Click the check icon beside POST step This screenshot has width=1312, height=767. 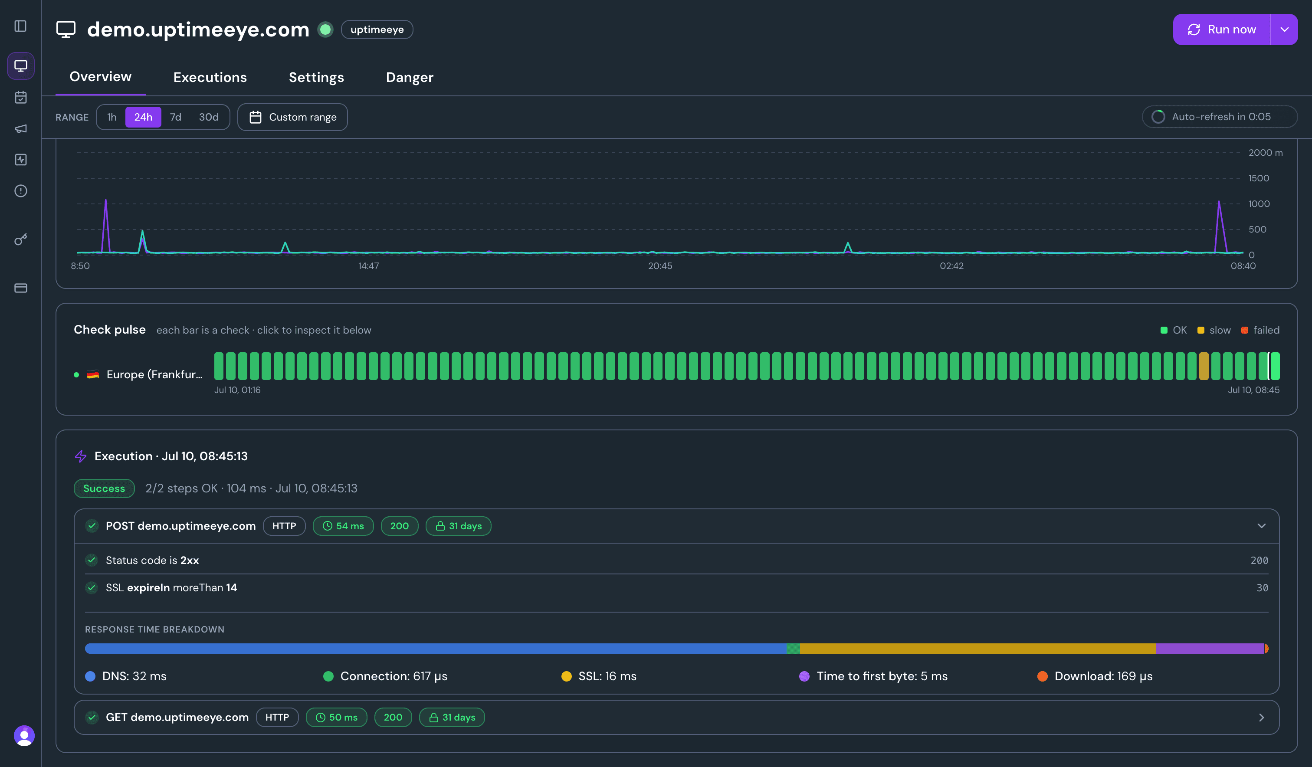(92, 526)
